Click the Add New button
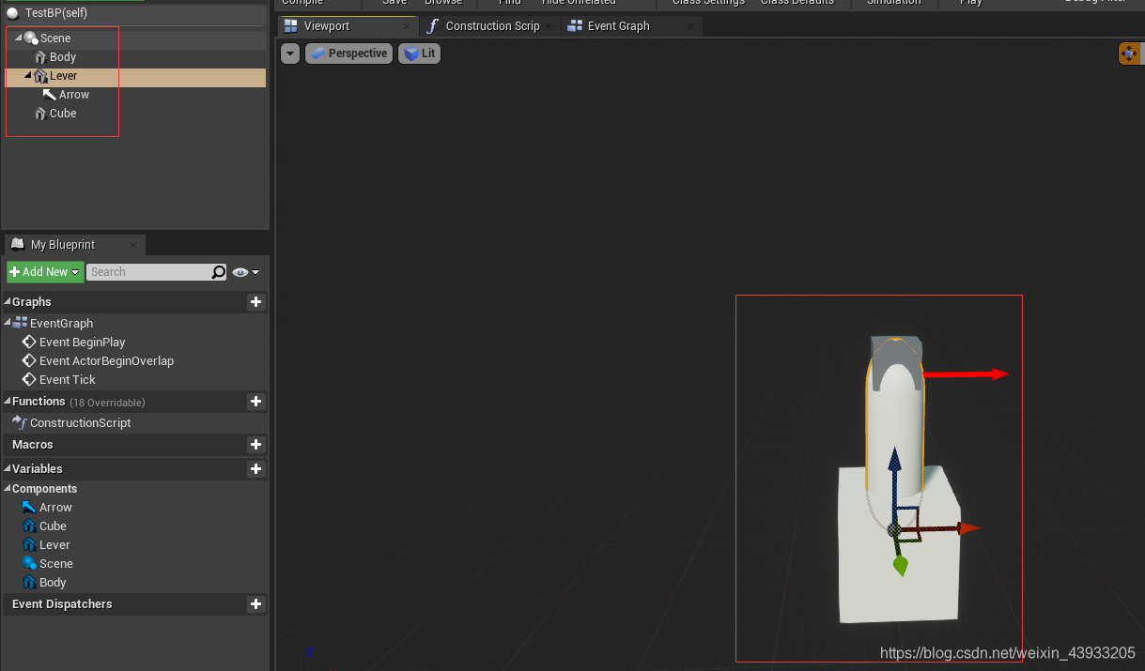Screen dimensions: 1145x671 point(45,272)
